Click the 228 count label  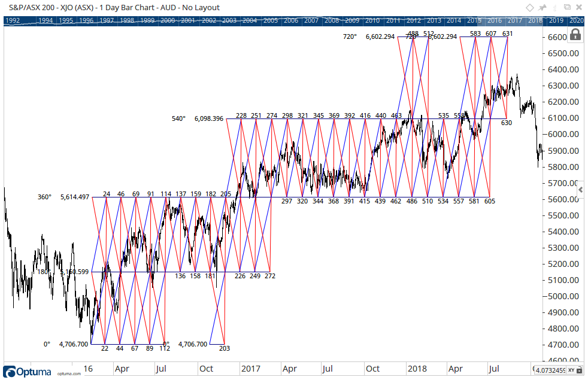click(x=241, y=116)
